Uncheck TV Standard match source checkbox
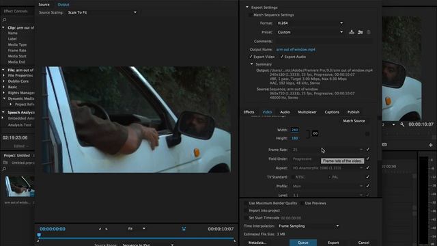 367,177
